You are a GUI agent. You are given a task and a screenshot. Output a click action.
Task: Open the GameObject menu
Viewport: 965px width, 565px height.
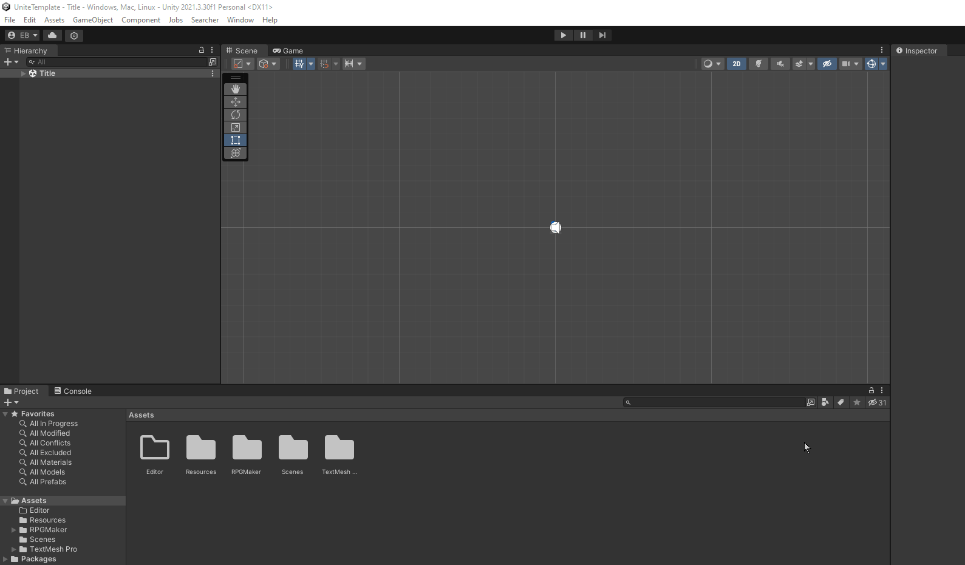92,20
